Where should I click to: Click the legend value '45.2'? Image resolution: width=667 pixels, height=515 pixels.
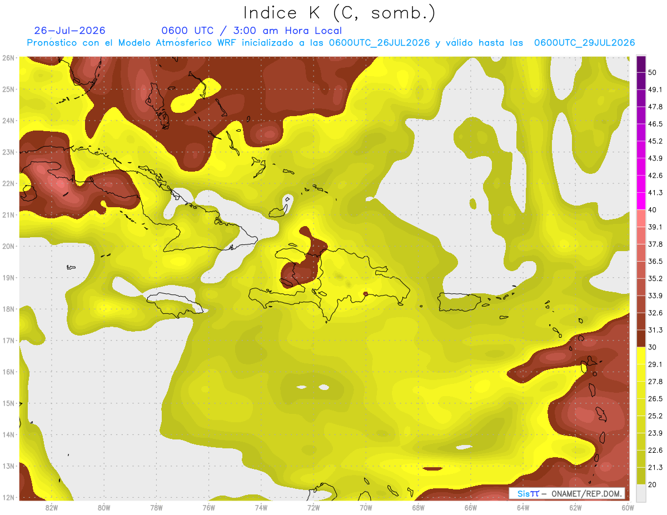pyautogui.click(x=655, y=141)
